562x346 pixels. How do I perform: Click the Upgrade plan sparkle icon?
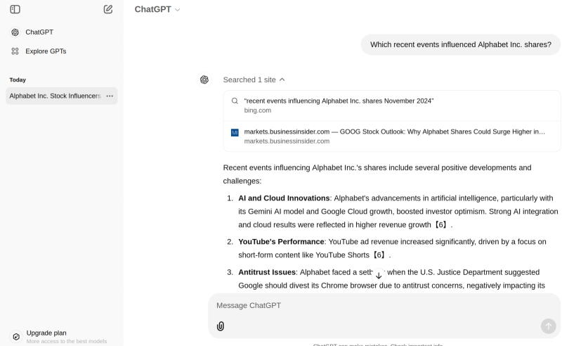tap(16, 336)
